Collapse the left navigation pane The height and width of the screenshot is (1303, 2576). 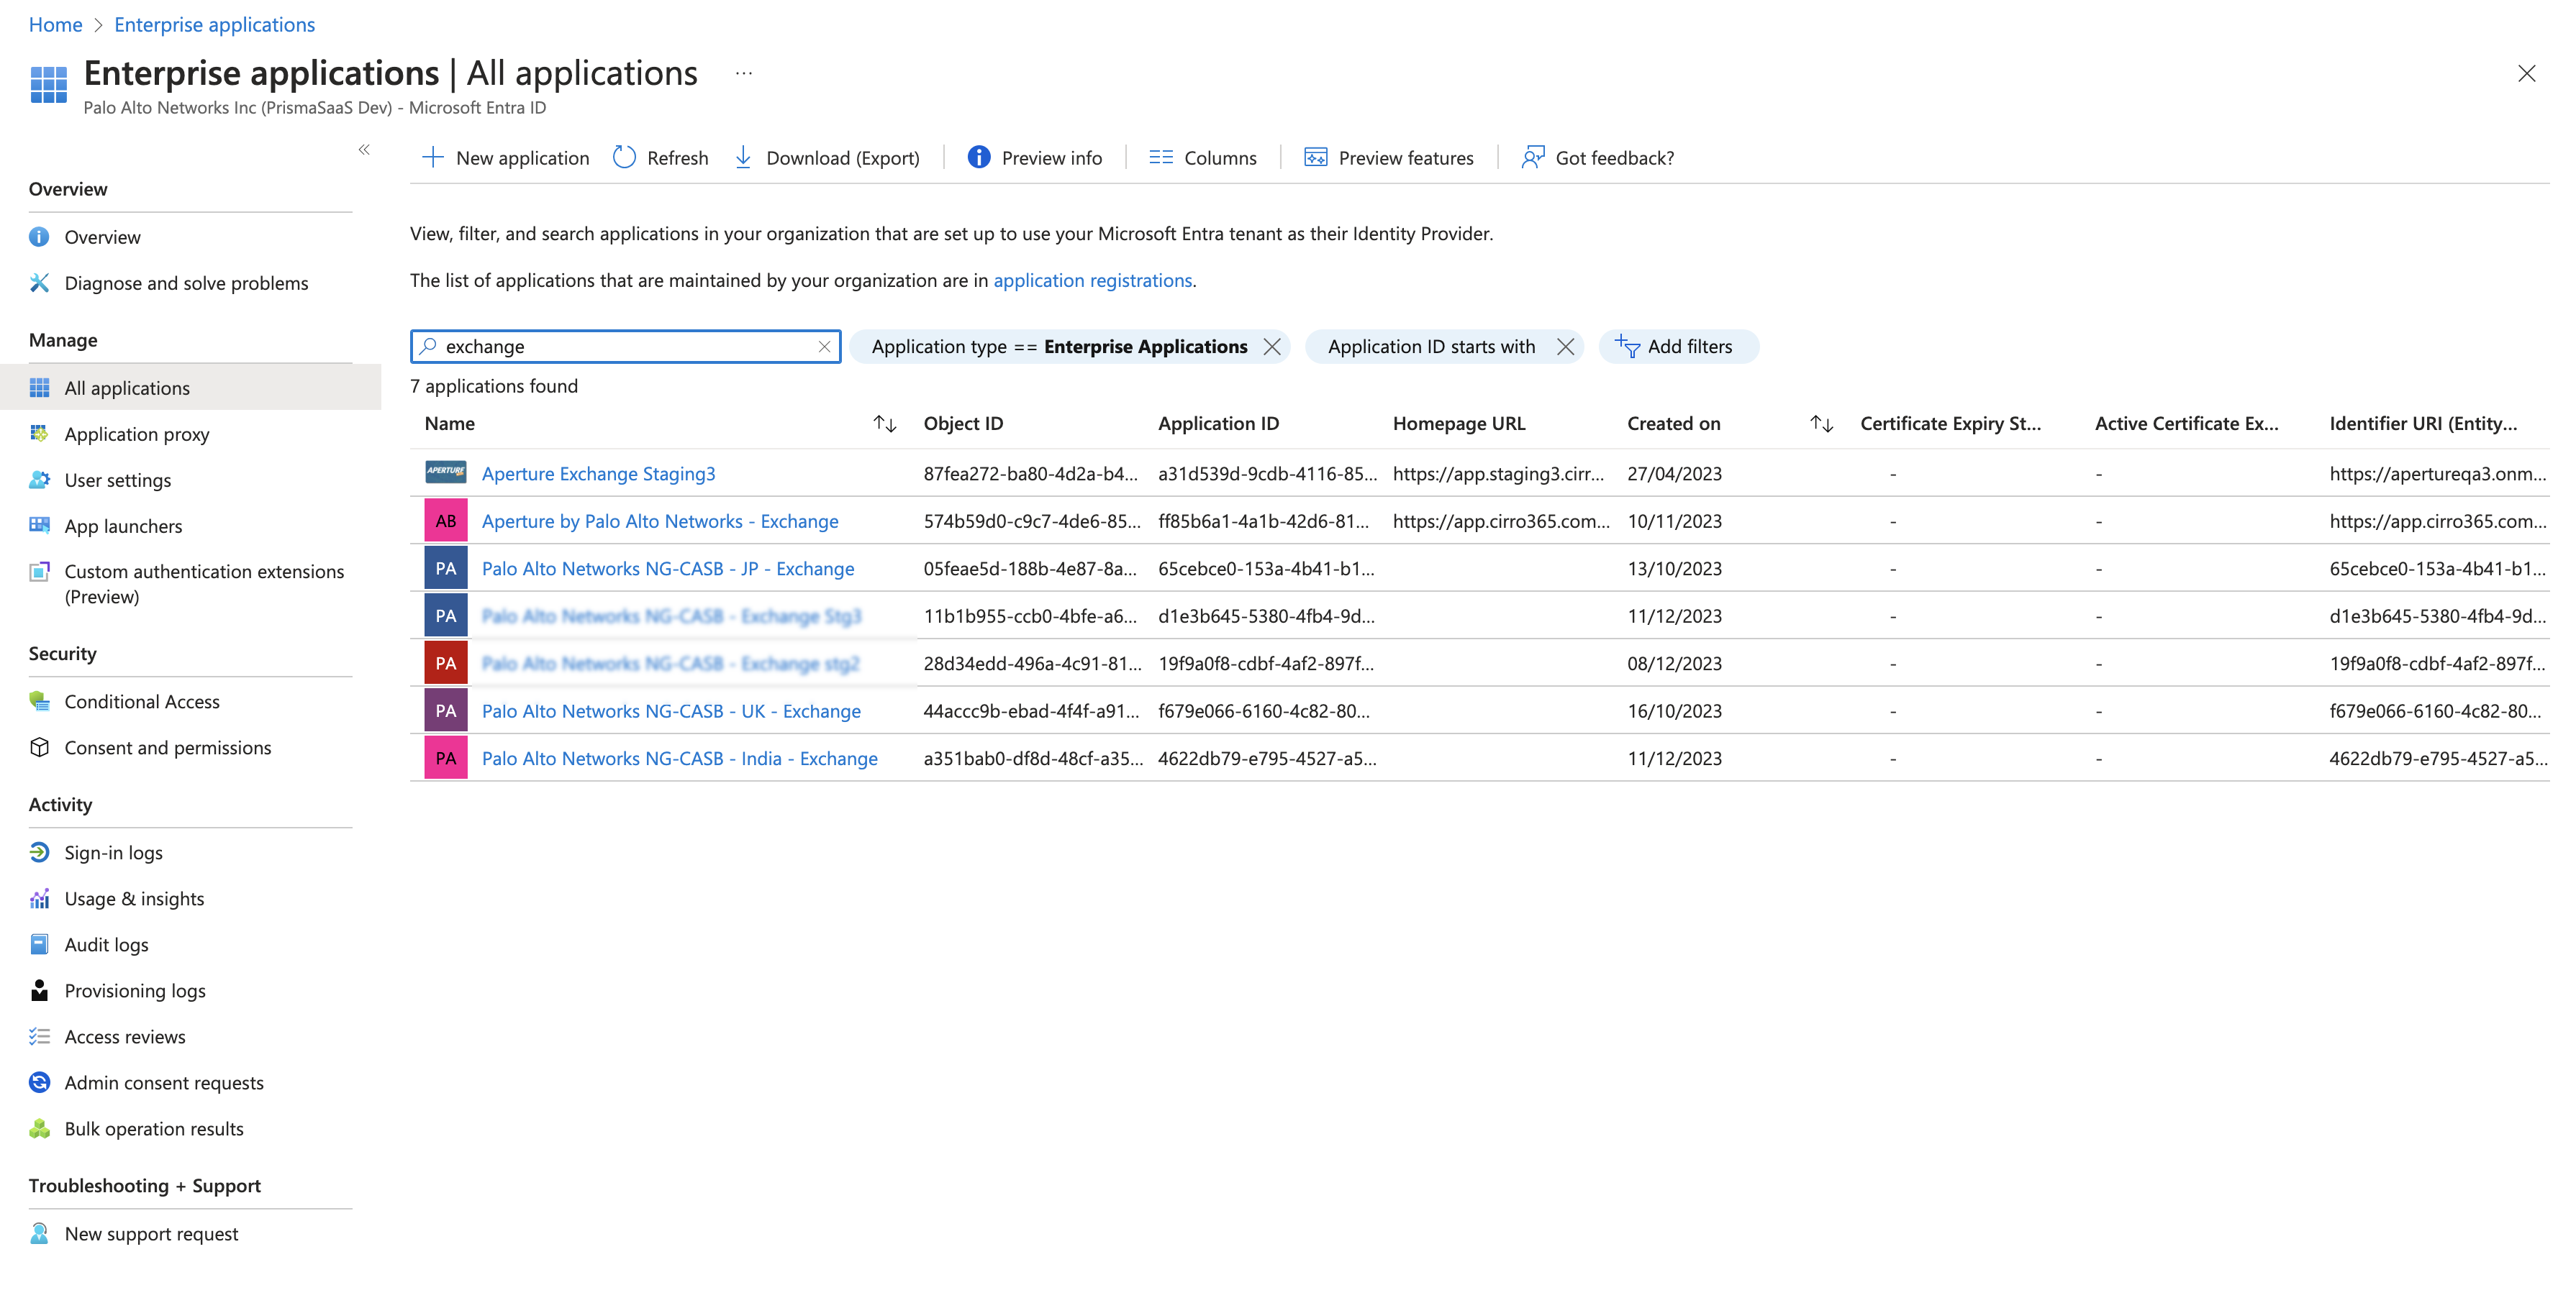tap(364, 150)
